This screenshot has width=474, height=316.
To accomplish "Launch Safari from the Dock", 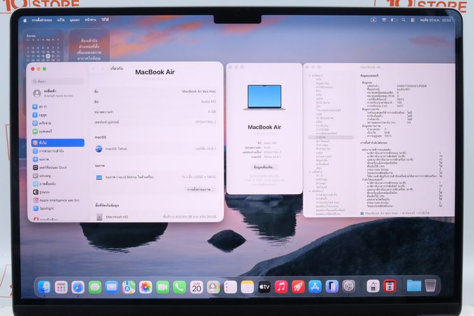I will [78, 287].
